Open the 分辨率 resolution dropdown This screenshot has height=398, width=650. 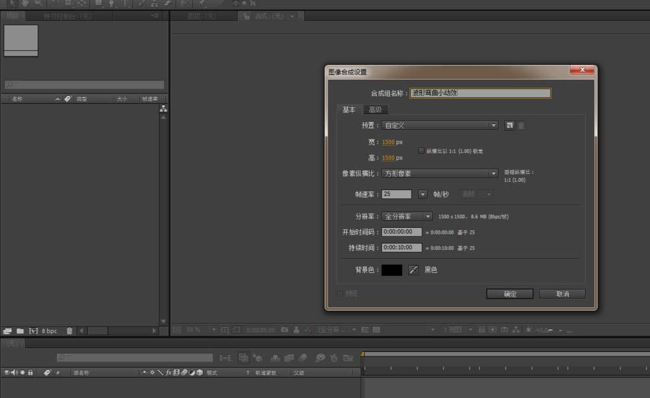tap(407, 216)
